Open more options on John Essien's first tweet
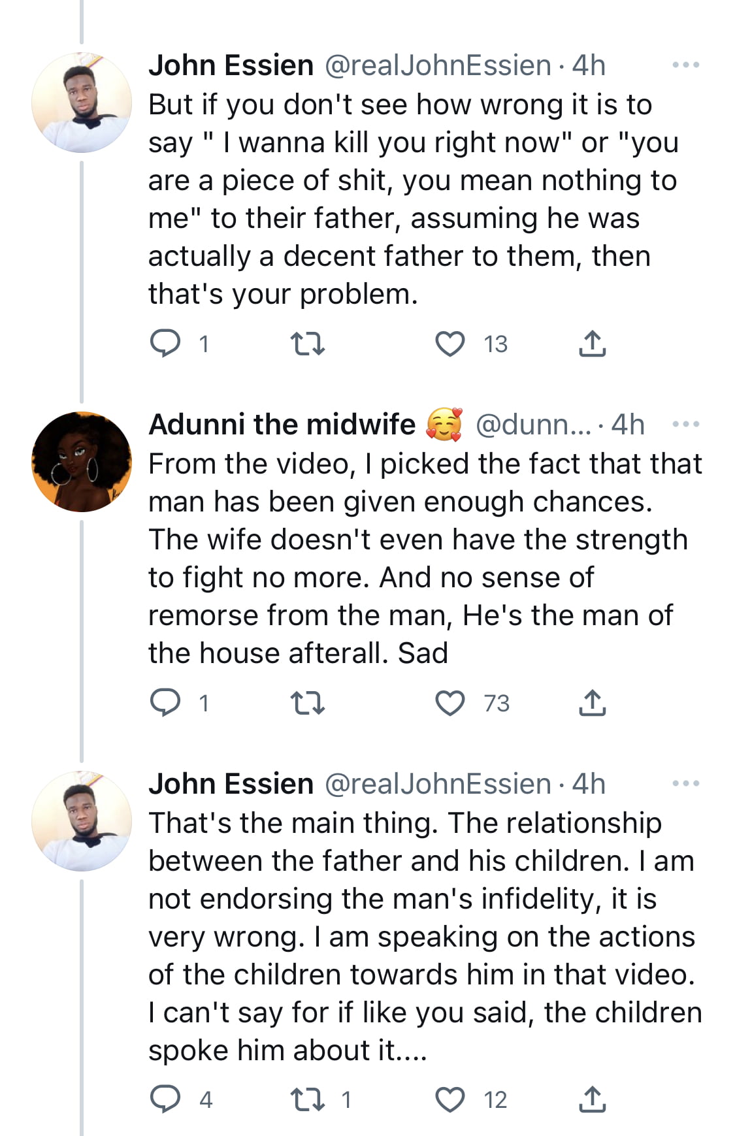 point(685,65)
